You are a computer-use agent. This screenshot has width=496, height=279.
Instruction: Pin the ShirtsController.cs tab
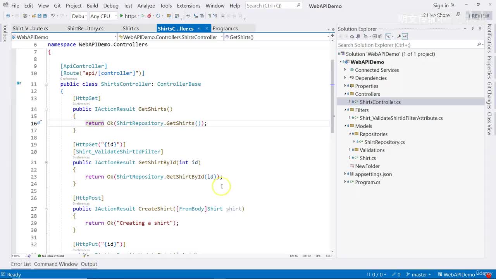tap(198, 29)
